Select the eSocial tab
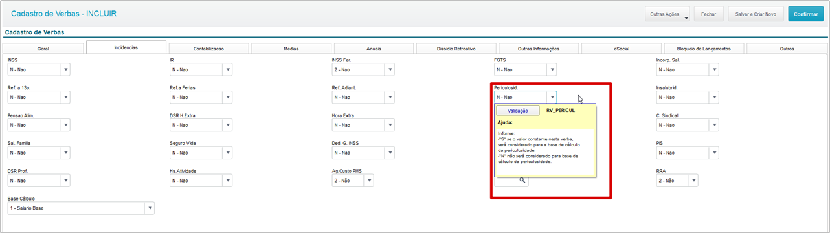The width and height of the screenshot is (830, 233). click(622, 49)
